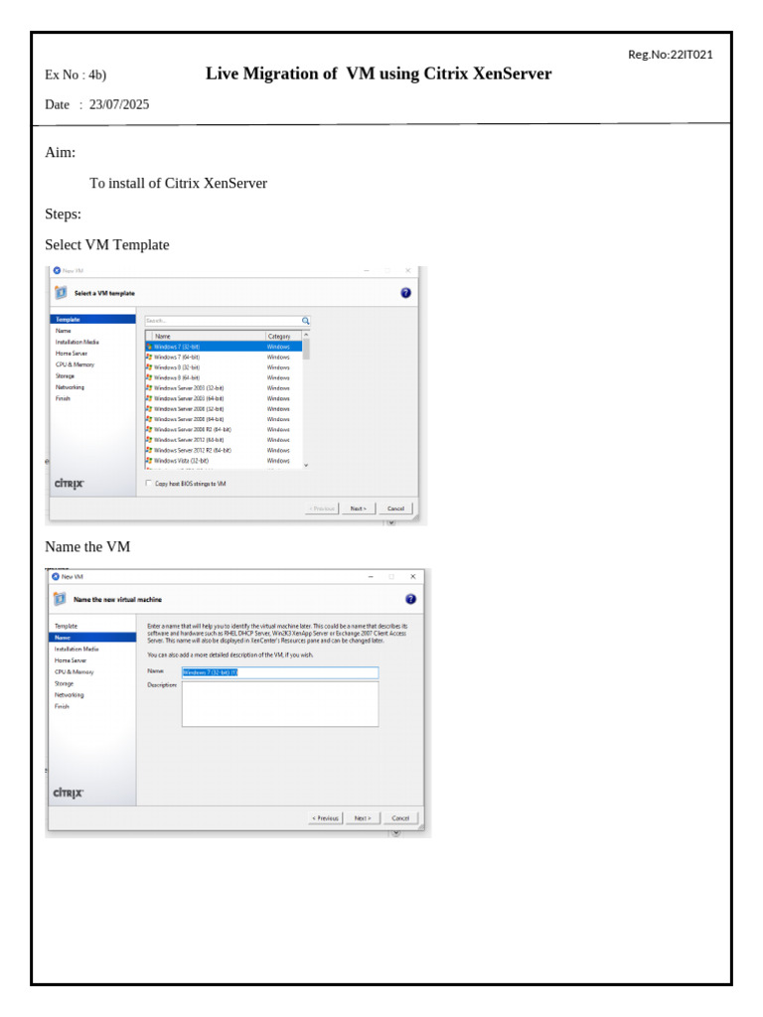The height and width of the screenshot is (1017, 763).
Task: Select 'Windows 8 (32-bit)' template row
Action: (x=224, y=367)
